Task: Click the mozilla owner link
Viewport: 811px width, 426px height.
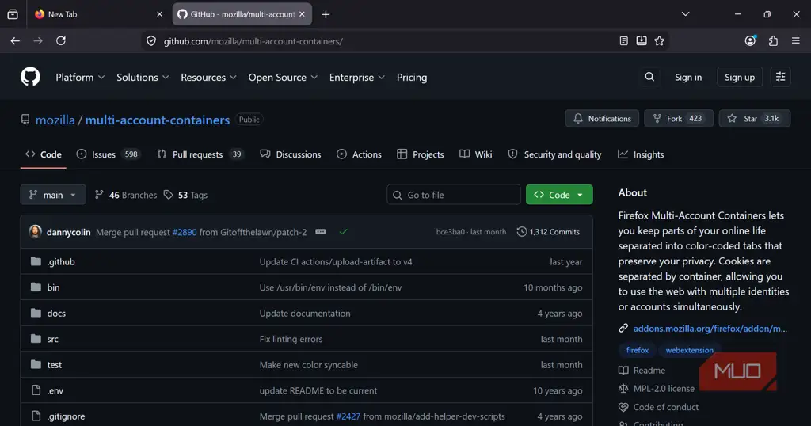Action: coord(55,120)
